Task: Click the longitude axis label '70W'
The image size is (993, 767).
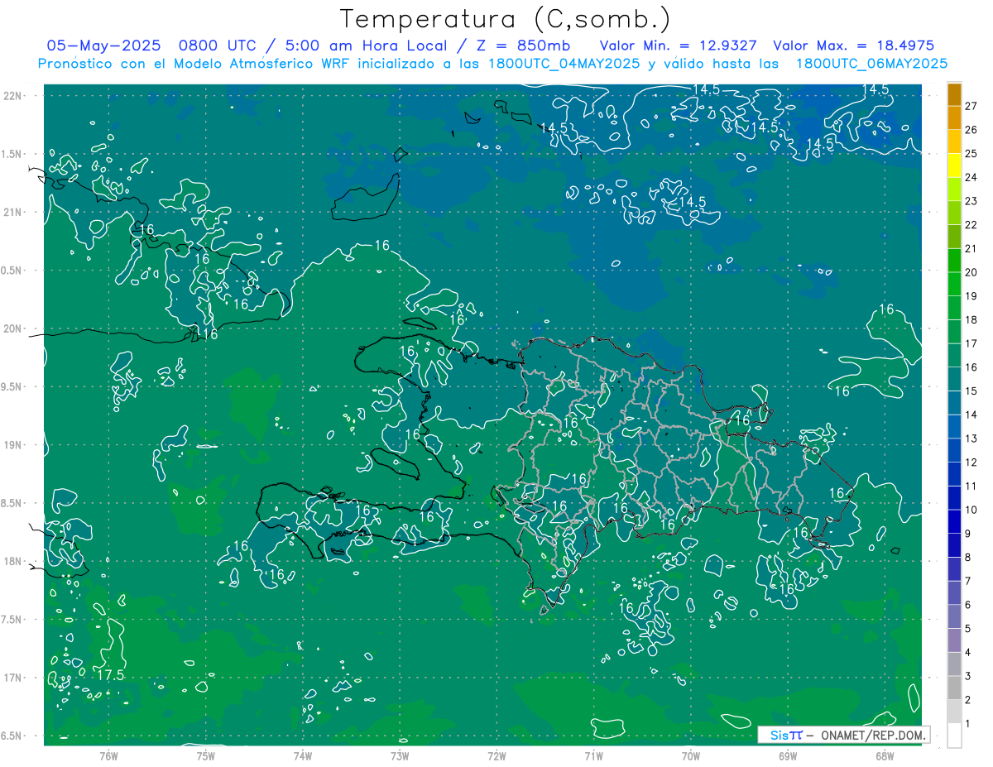Action: [691, 755]
